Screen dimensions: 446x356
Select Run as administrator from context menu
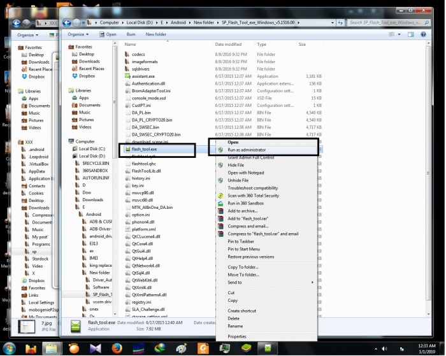coord(267,150)
